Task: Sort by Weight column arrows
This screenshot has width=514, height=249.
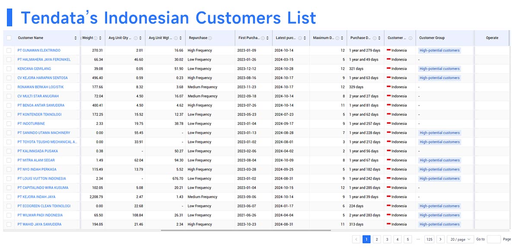Action: [100, 38]
